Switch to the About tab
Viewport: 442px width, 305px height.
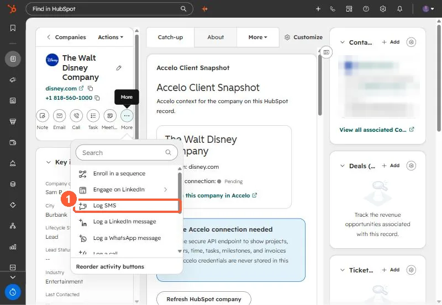point(215,37)
